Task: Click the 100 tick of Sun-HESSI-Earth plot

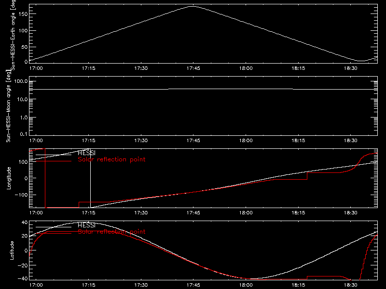Action: pyautogui.click(x=23, y=30)
